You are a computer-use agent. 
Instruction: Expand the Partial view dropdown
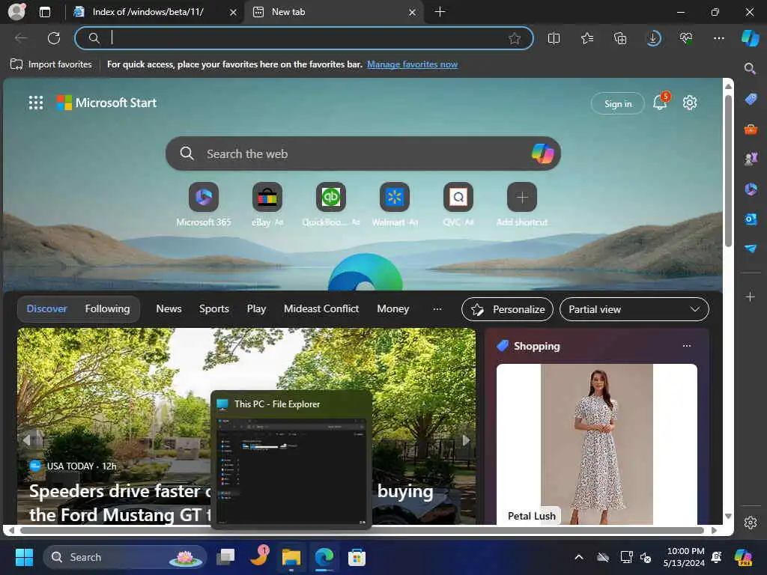pos(634,309)
